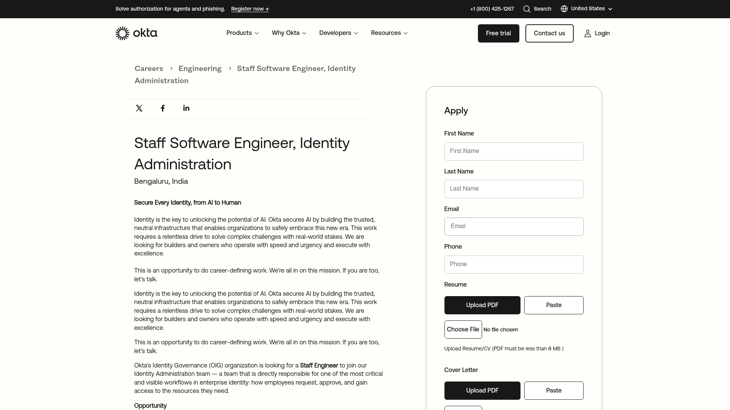Image resolution: width=730 pixels, height=410 pixels.
Task: Focus the Email field
Action: coord(514,227)
